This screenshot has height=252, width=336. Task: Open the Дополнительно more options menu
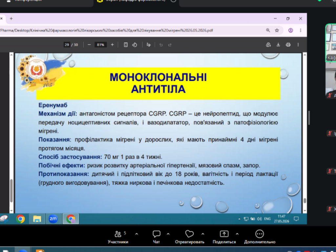(260, 237)
